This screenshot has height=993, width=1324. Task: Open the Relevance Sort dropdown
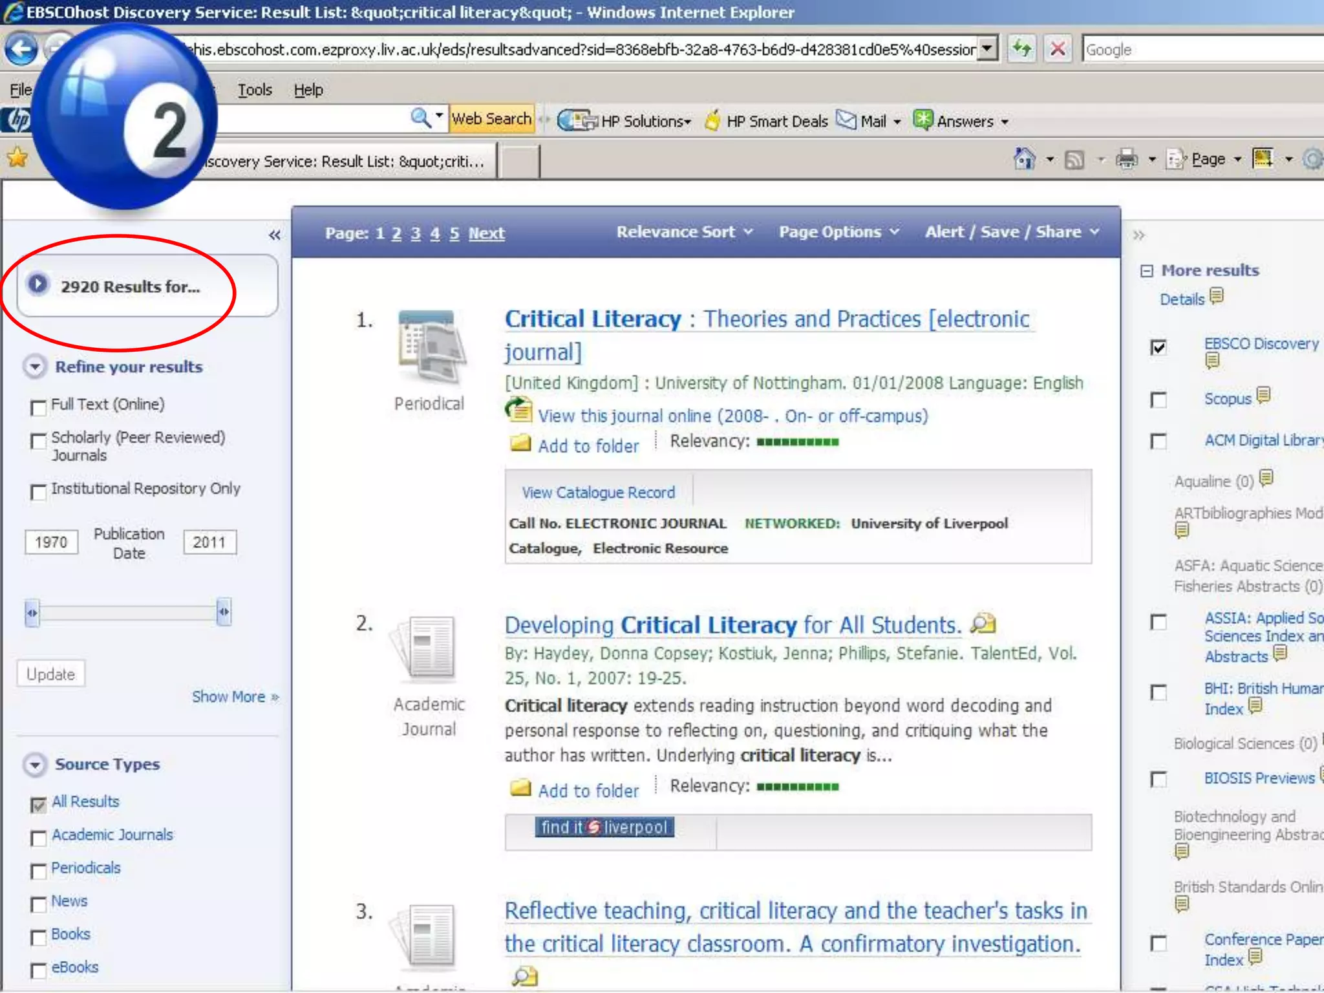coord(684,232)
